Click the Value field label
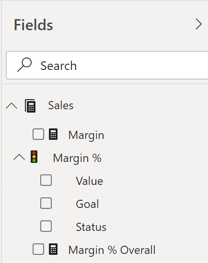Image resolution: width=208 pixels, height=263 pixels. point(90,181)
